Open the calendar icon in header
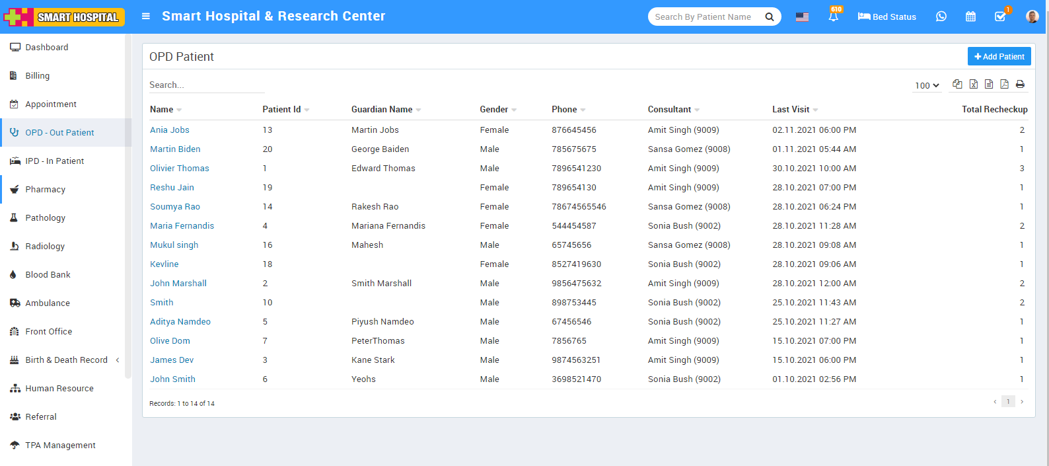Screen dimensions: 1049x466 (x=970, y=17)
